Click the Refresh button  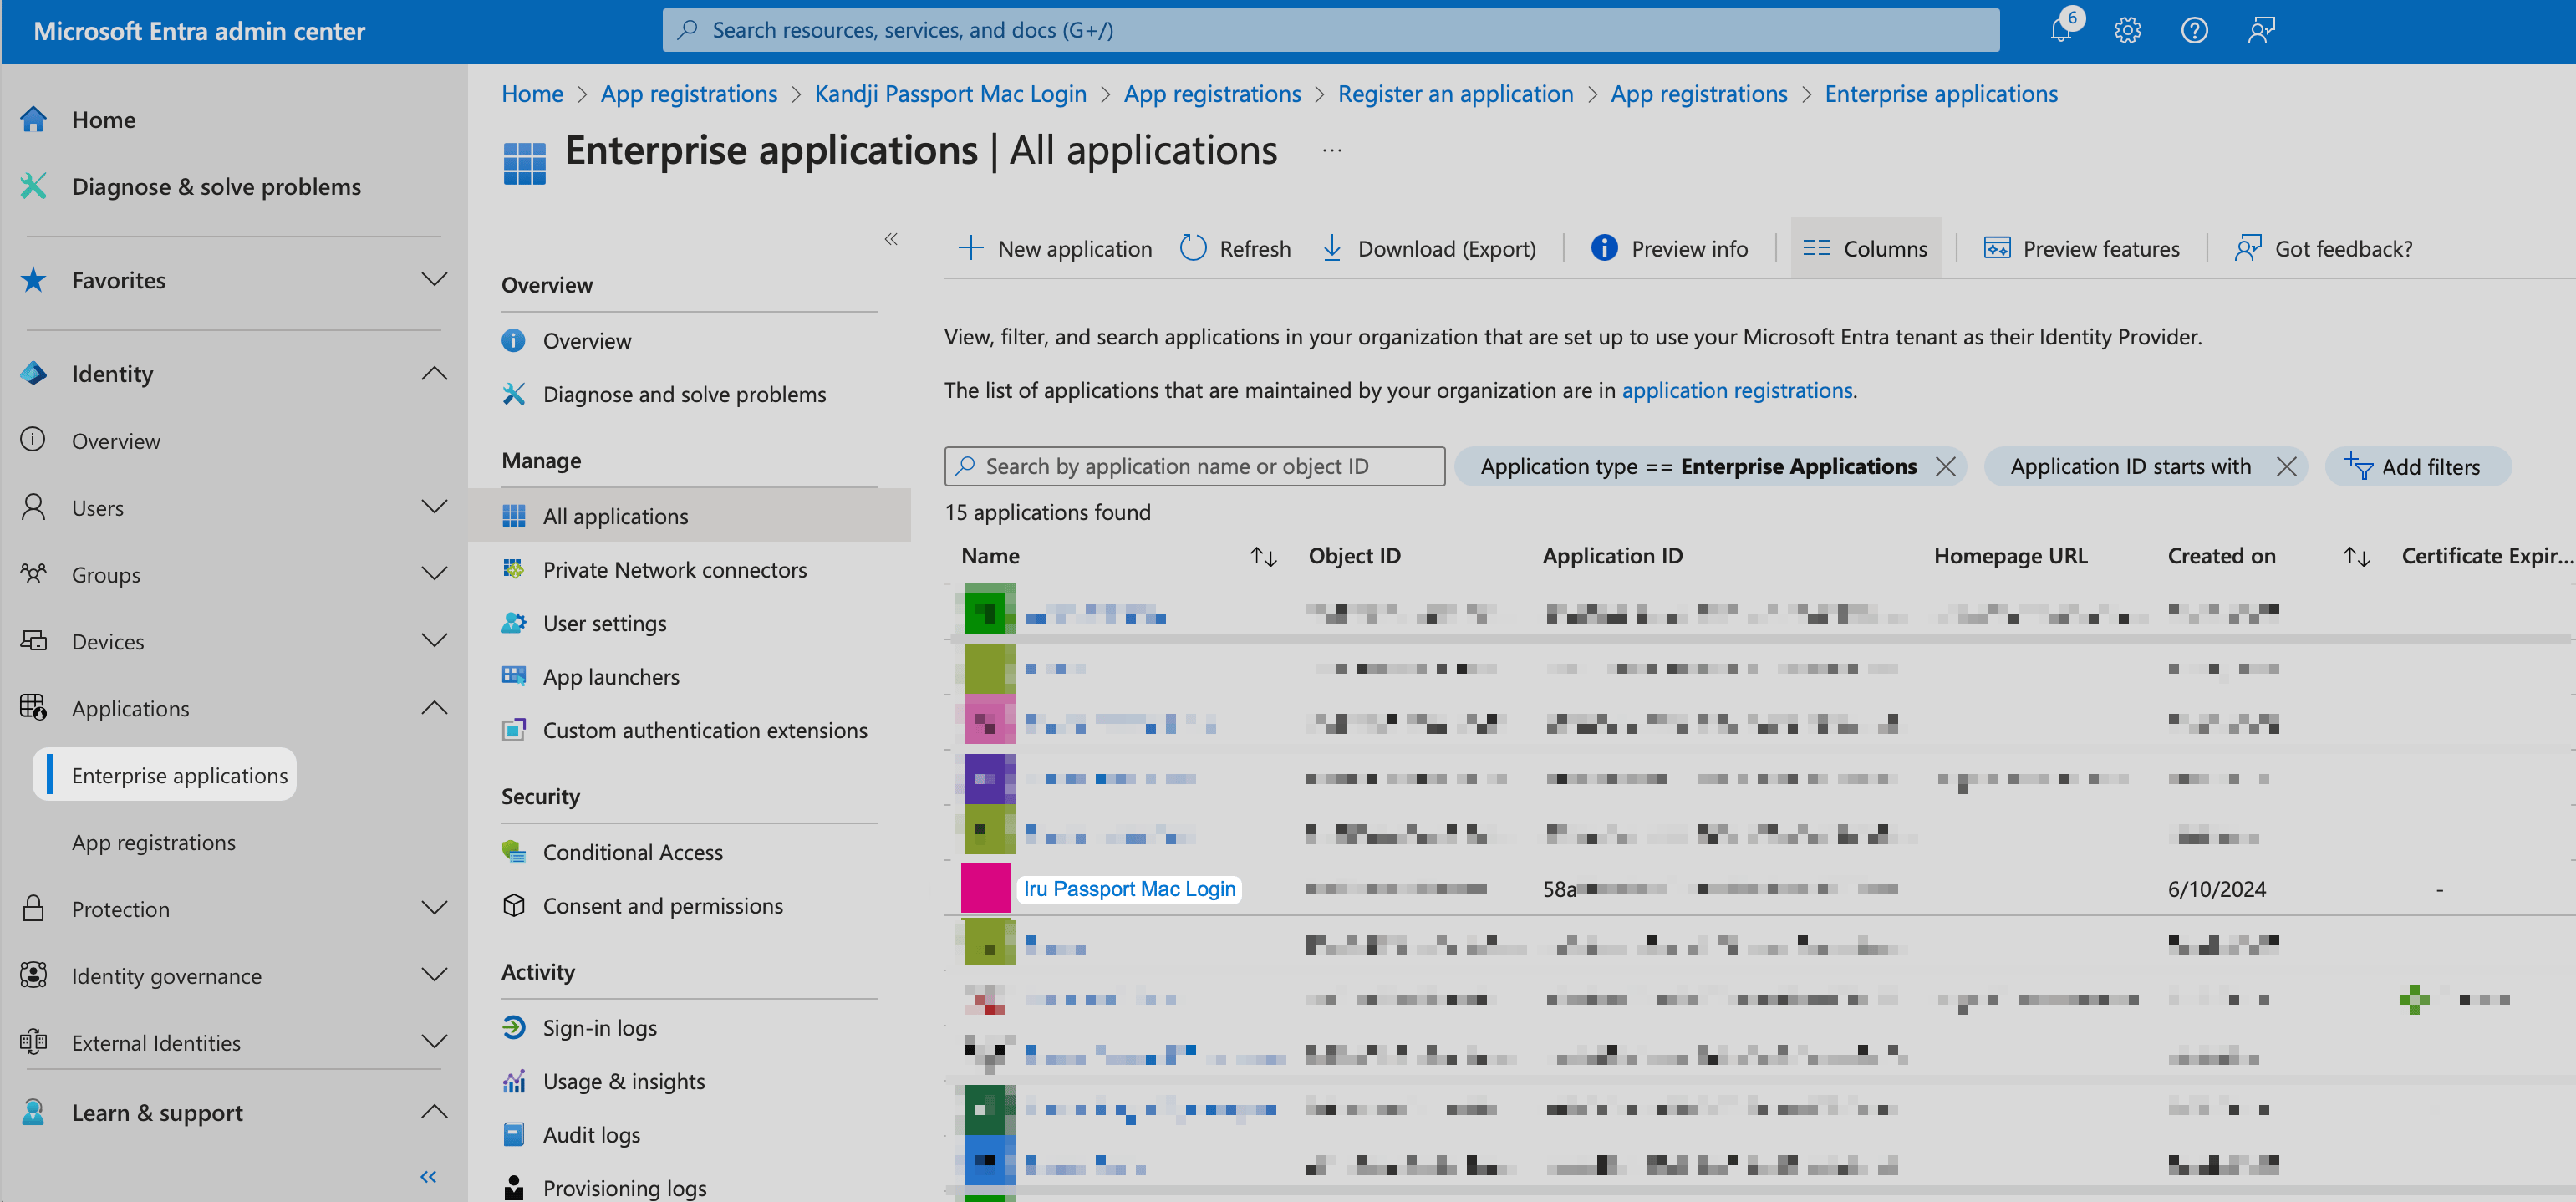[1236, 249]
